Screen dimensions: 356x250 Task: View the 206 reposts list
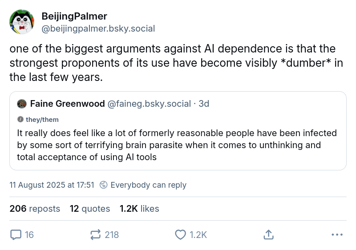(x=35, y=209)
